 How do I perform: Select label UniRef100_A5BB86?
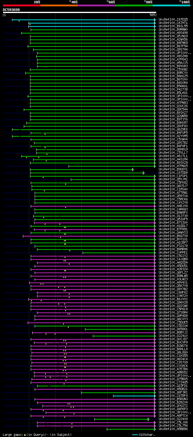[x=173, y=429]
